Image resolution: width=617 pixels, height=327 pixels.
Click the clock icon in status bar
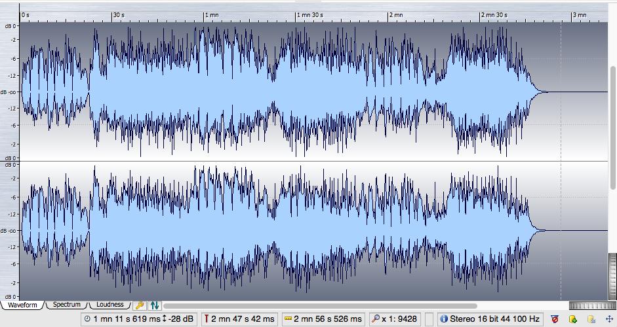[87, 318]
